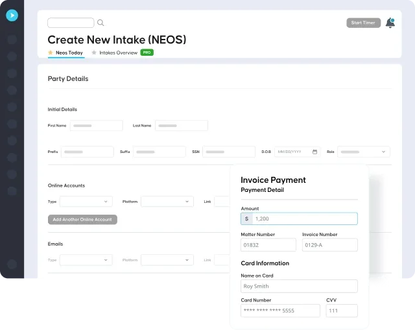Image resolution: width=415 pixels, height=330 pixels.
Task: Click the Invoice Number field
Action: [329, 245]
